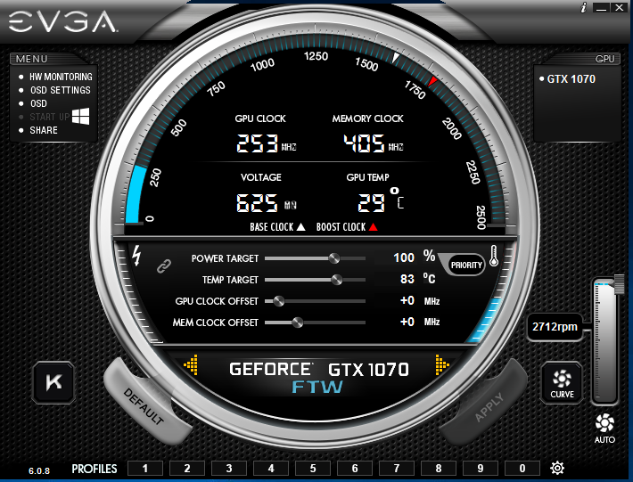633x482 pixels.
Task: Open the fan CURVE editor
Action: click(562, 383)
